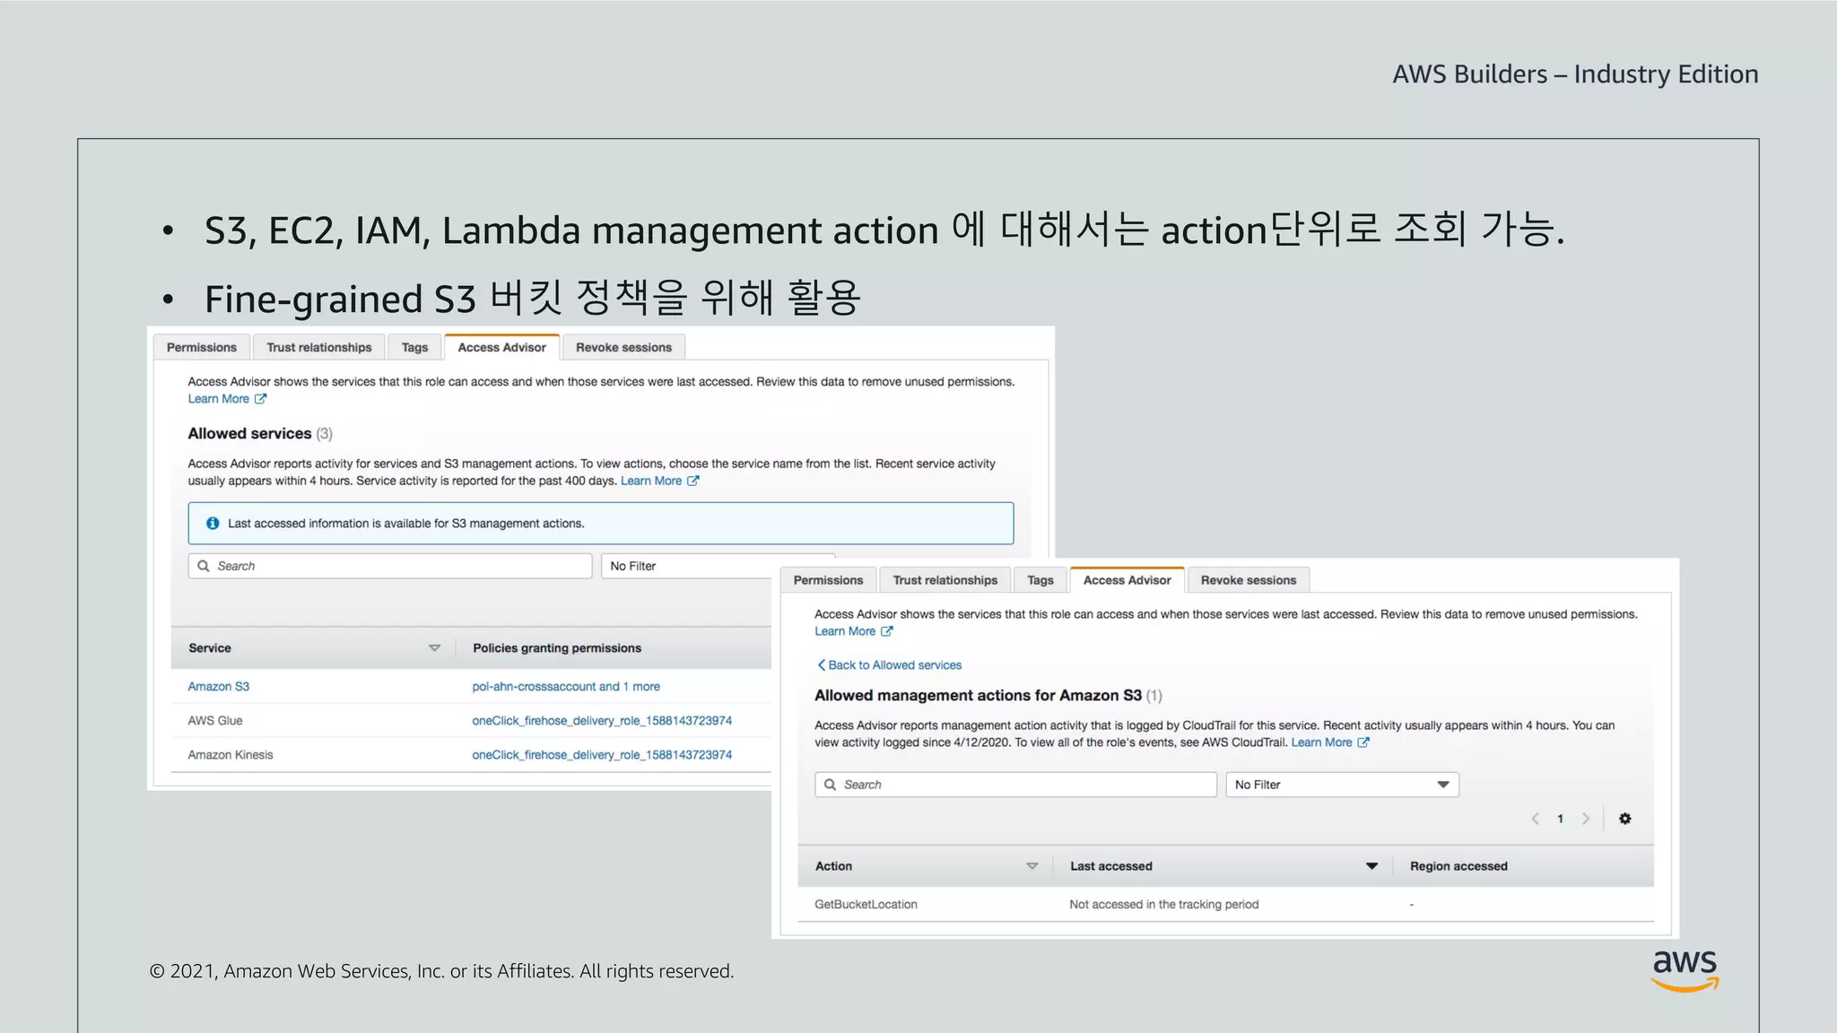Viewport: 1837px width, 1033px height.
Task: Sort by Last accessed column arrow
Action: click(1371, 866)
